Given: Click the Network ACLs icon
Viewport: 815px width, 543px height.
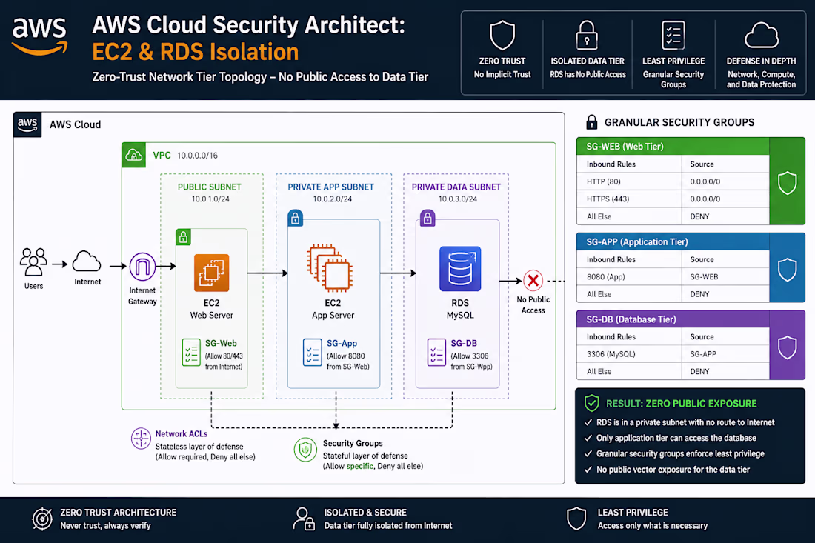Looking at the screenshot, I should pyautogui.click(x=141, y=439).
